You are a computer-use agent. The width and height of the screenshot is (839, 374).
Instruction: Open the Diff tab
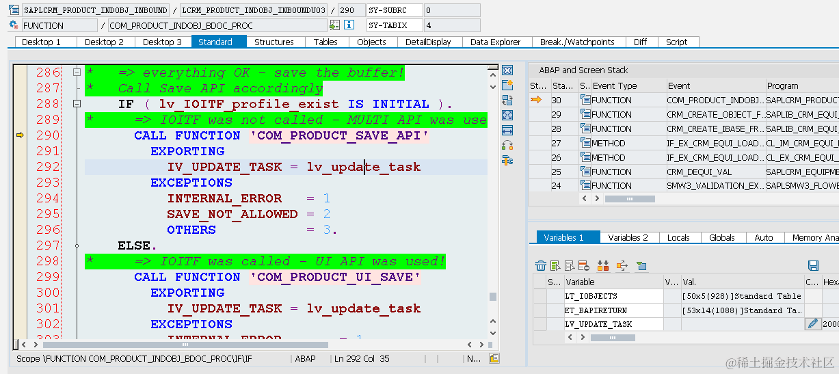coord(640,42)
